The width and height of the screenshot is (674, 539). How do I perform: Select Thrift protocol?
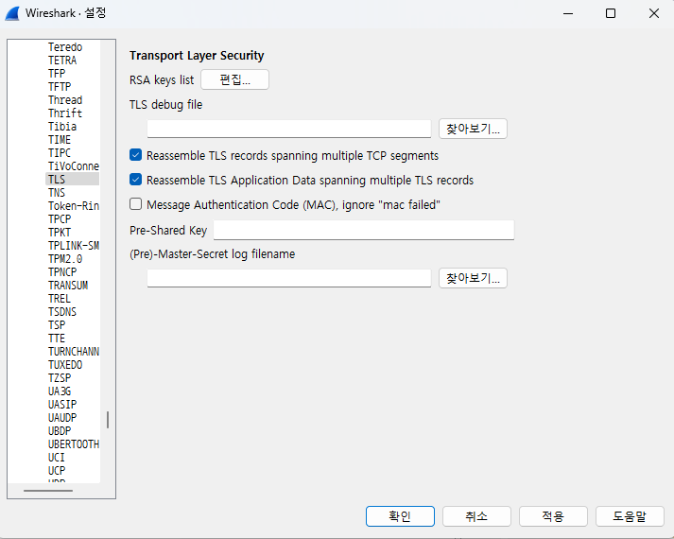point(65,113)
